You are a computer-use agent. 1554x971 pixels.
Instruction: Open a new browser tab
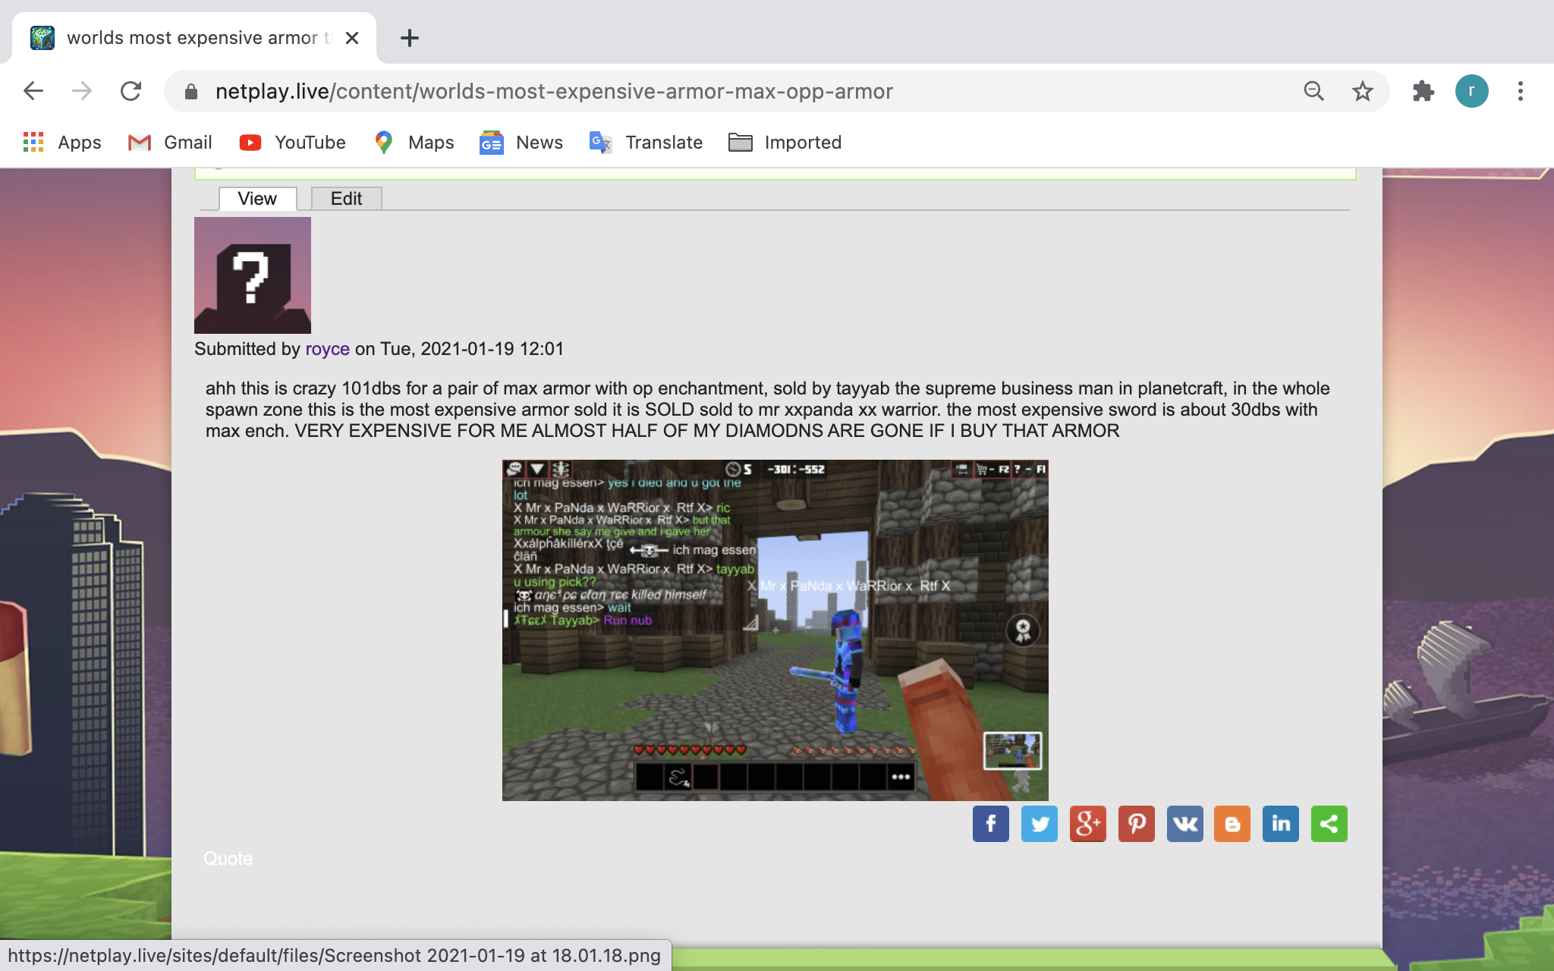coord(410,38)
